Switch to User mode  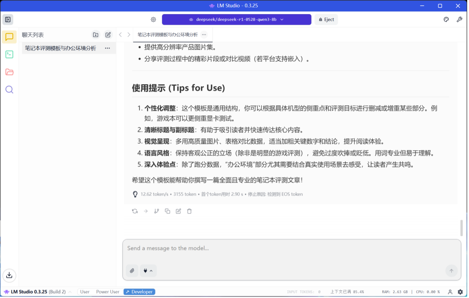tap(85, 292)
